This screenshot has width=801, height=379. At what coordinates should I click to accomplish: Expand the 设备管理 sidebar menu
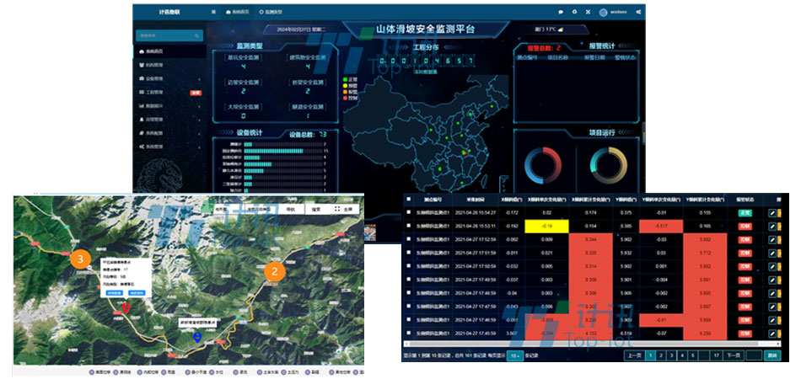point(169,79)
